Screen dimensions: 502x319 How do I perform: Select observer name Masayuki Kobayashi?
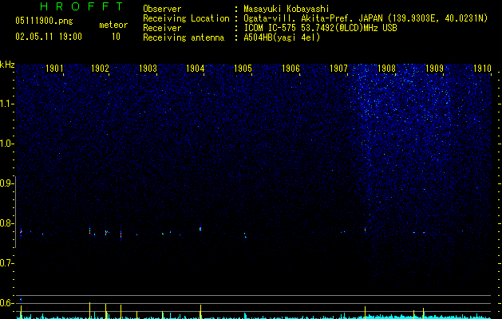[x=287, y=9]
